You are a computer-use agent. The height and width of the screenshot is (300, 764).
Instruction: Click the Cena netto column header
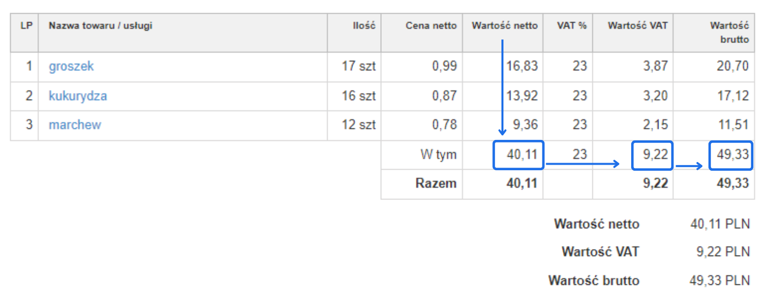(x=431, y=26)
